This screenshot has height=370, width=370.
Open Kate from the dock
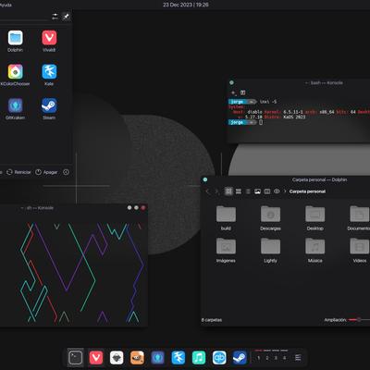(x=179, y=358)
